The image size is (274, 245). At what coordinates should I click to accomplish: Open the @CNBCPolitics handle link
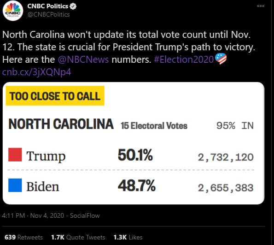coord(48,15)
